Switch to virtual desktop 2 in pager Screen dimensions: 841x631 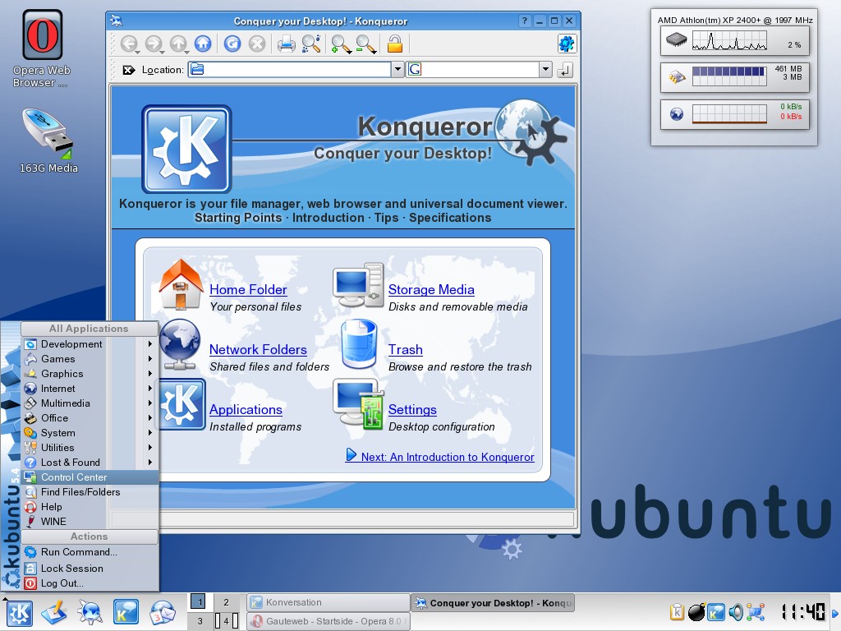pyautogui.click(x=226, y=602)
